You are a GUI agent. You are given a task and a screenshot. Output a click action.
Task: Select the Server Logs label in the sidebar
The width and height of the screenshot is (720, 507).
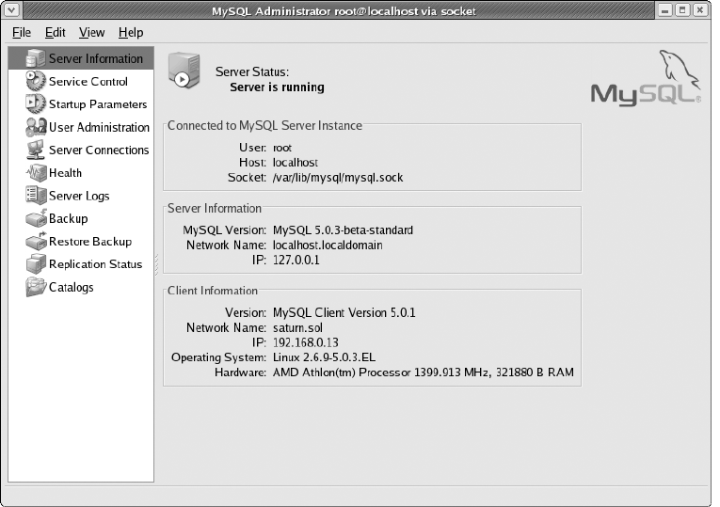click(x=79, y=196)
